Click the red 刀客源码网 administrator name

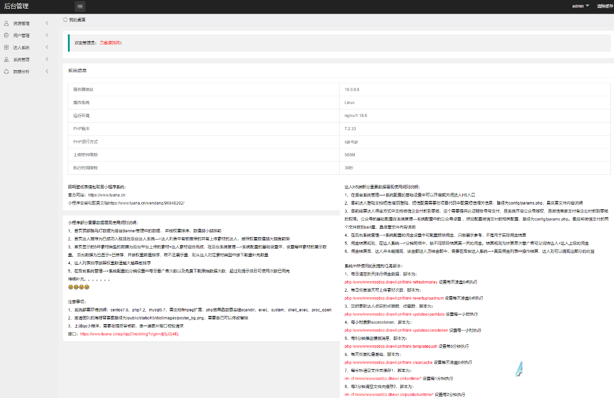110,43
